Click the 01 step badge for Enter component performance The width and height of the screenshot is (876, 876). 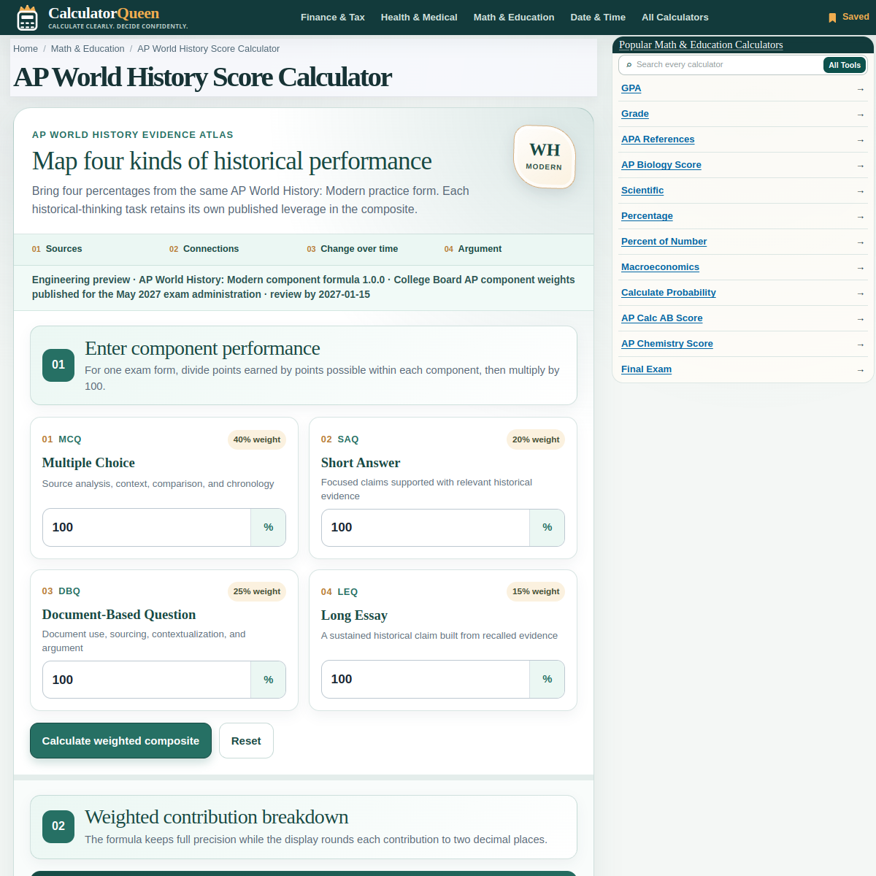[x=58, y=365]
